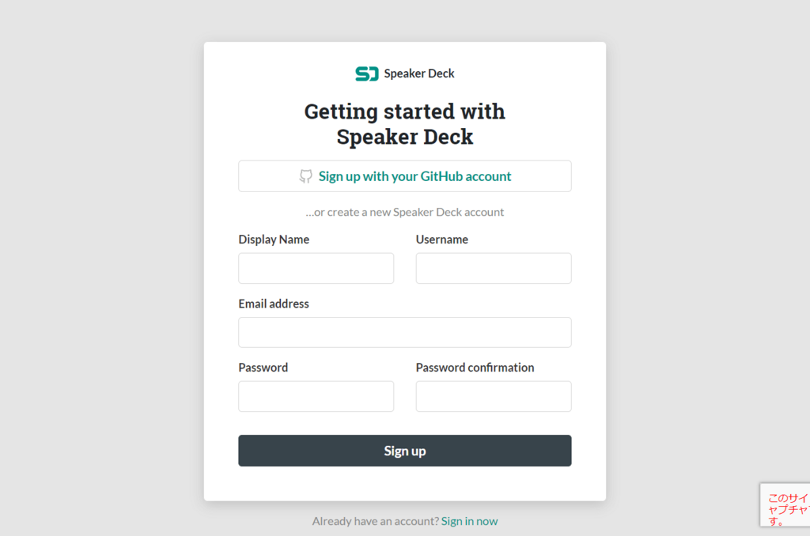Click the Speaker Deck brand name text

point(419,74)
